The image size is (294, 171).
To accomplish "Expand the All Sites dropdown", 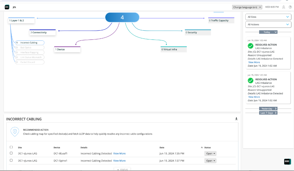I will coord(268,17).
